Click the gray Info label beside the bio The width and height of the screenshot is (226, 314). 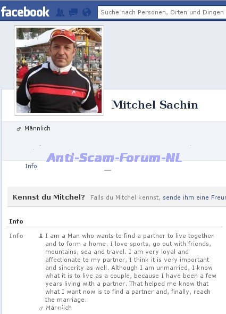[x=16, y=236]
